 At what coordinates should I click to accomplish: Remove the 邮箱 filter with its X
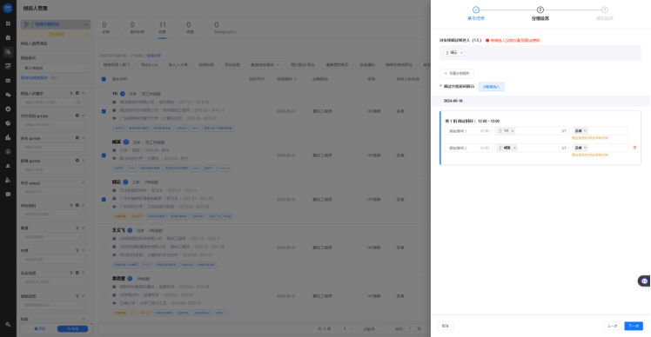pos(84,161)
